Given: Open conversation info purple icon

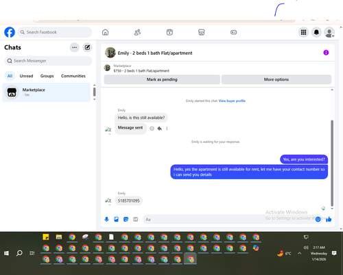Looking at the screenshot, I should [326, 53].
